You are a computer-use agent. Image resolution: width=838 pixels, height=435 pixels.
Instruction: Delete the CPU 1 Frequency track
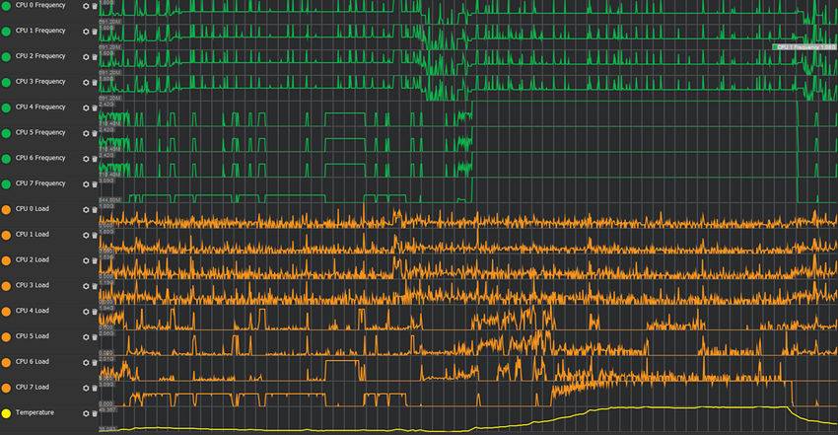pyautogui.click(x=94, y=32)
